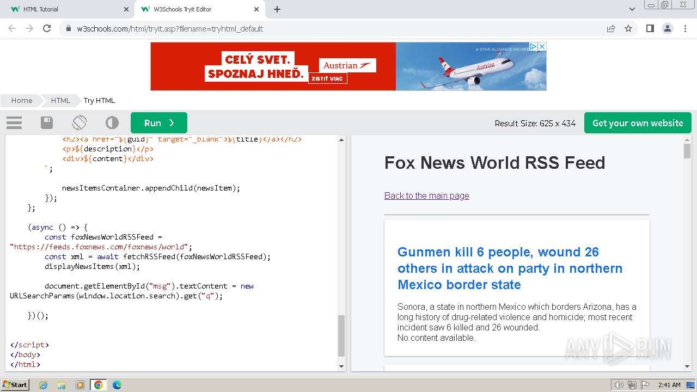Screen dimensions: 697x392
Task: Reload the page with refresh icon
Action: pos(47,28)
